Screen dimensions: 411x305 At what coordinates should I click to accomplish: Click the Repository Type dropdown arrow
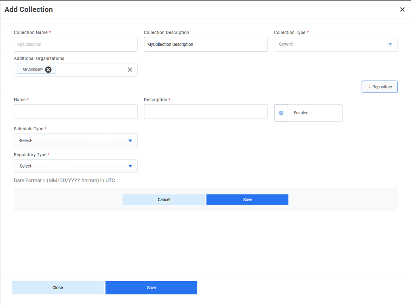[130, 166]
